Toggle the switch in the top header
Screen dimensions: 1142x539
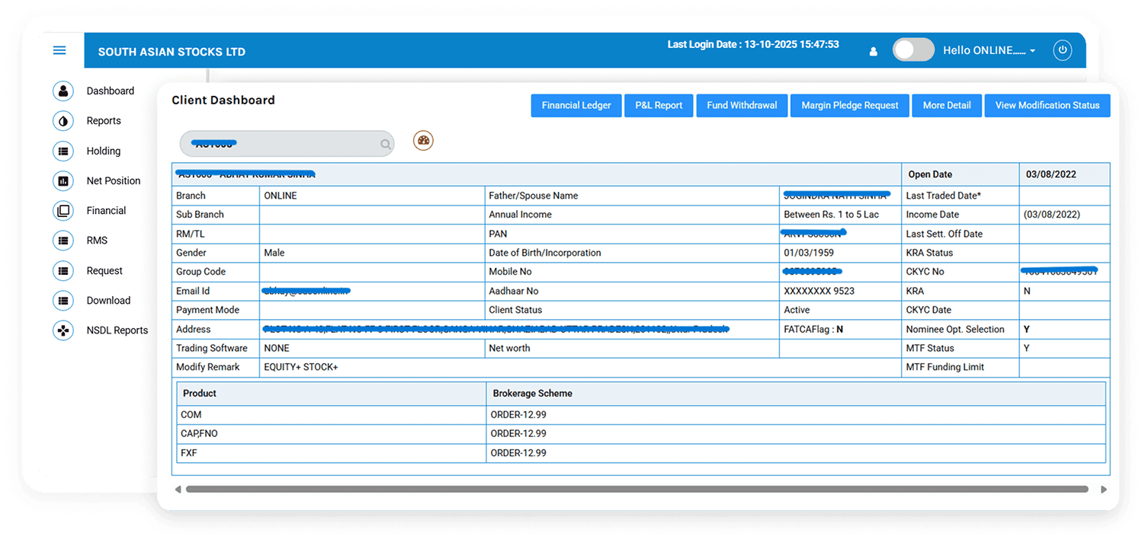913,50
